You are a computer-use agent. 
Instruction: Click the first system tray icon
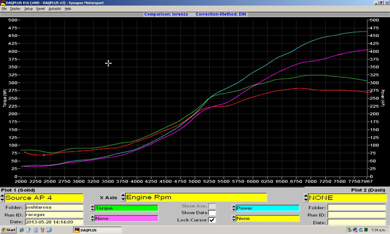[350, 230]
